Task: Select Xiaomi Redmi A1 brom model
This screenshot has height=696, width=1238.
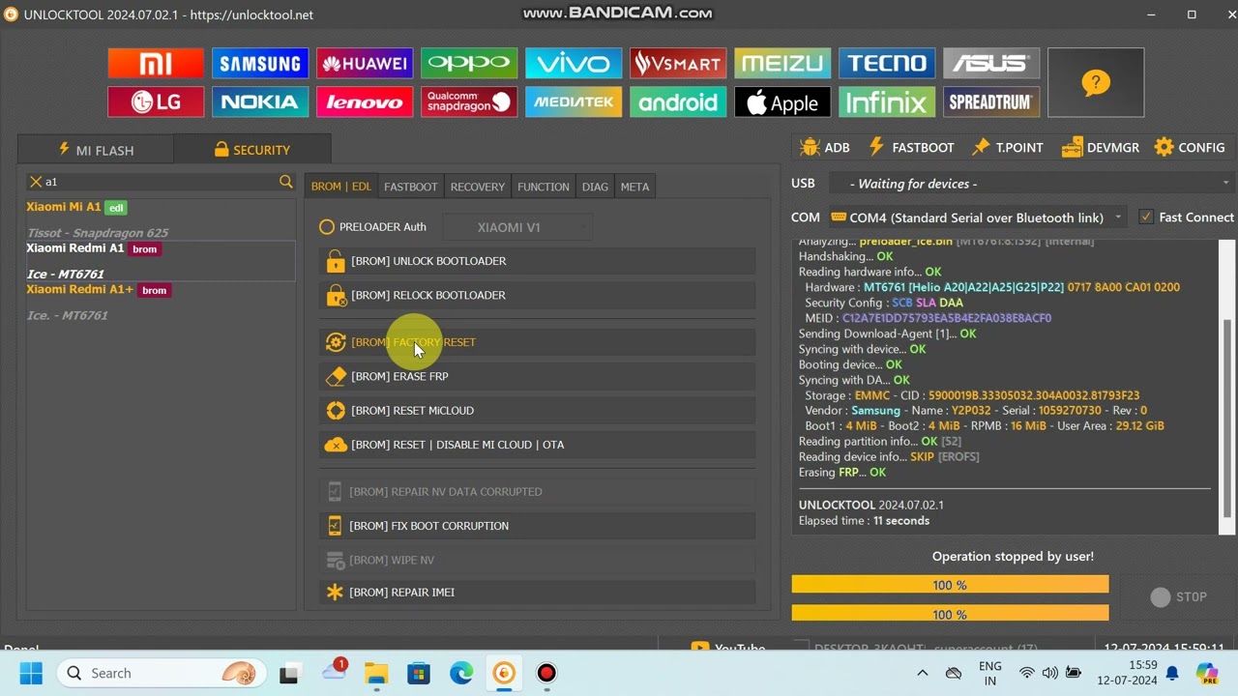Action: click(x=161, y=261)
